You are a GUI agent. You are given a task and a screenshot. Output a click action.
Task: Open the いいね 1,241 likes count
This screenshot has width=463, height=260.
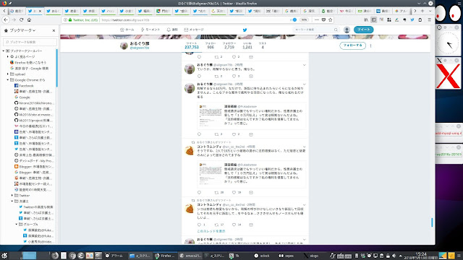point(247,45)
